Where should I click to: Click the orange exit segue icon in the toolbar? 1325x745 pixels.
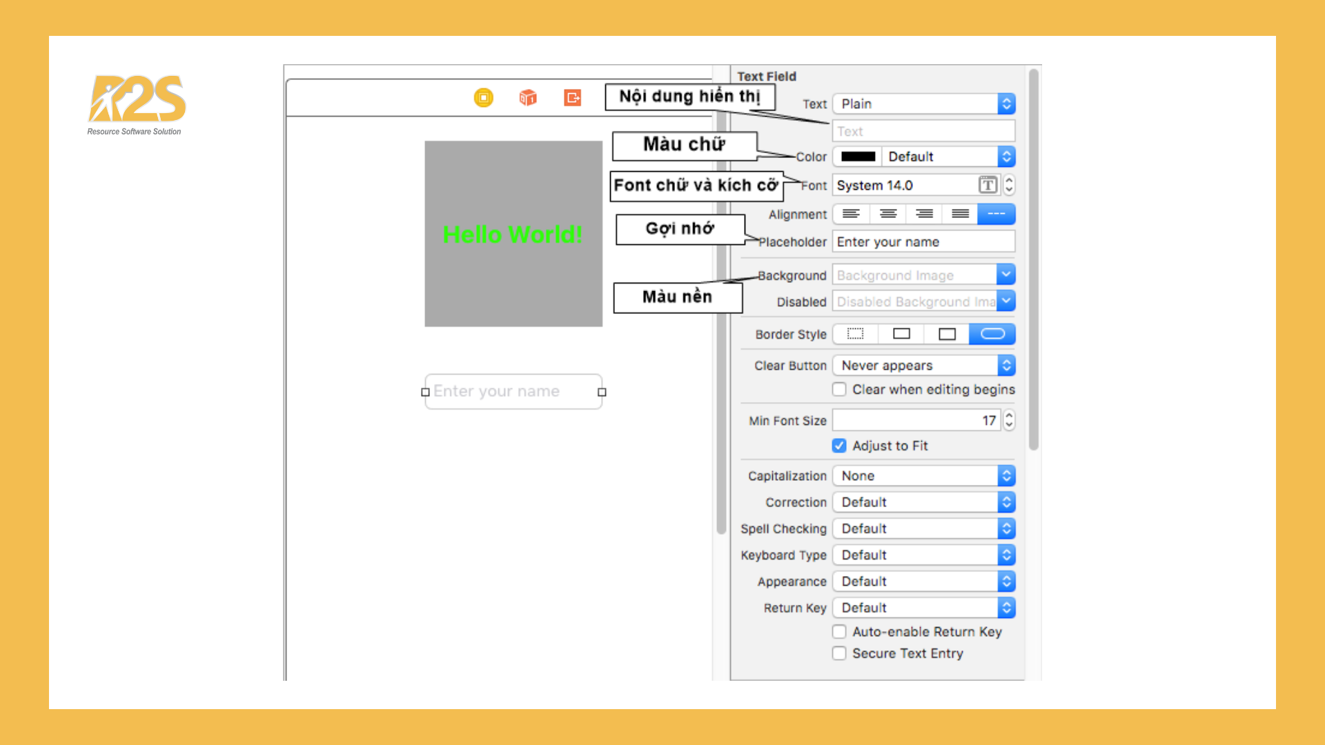(x=572, y=98)
